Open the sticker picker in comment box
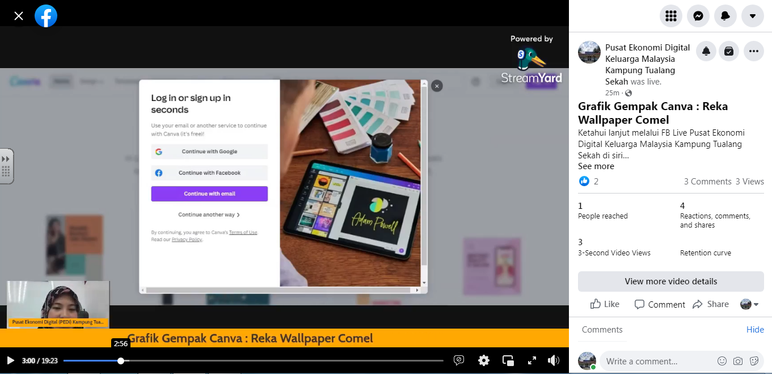 754,361
